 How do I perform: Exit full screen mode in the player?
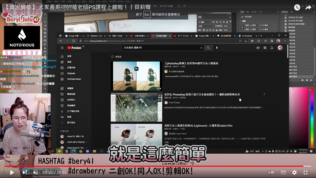coord(305,172)
